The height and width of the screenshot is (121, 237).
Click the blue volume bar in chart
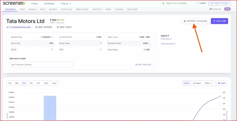click(50, 108)
